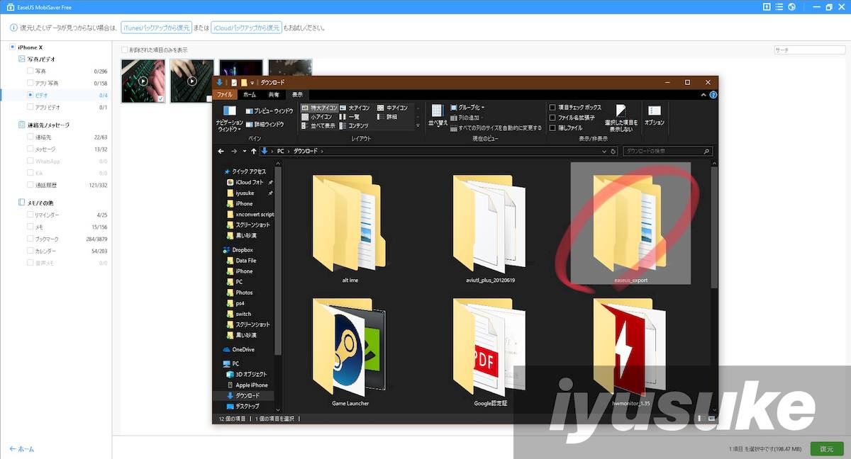Go up one folder level in Explorer
Image resolution: width=851 pixels, height=459 pixels.
click(x=254, y=152)
